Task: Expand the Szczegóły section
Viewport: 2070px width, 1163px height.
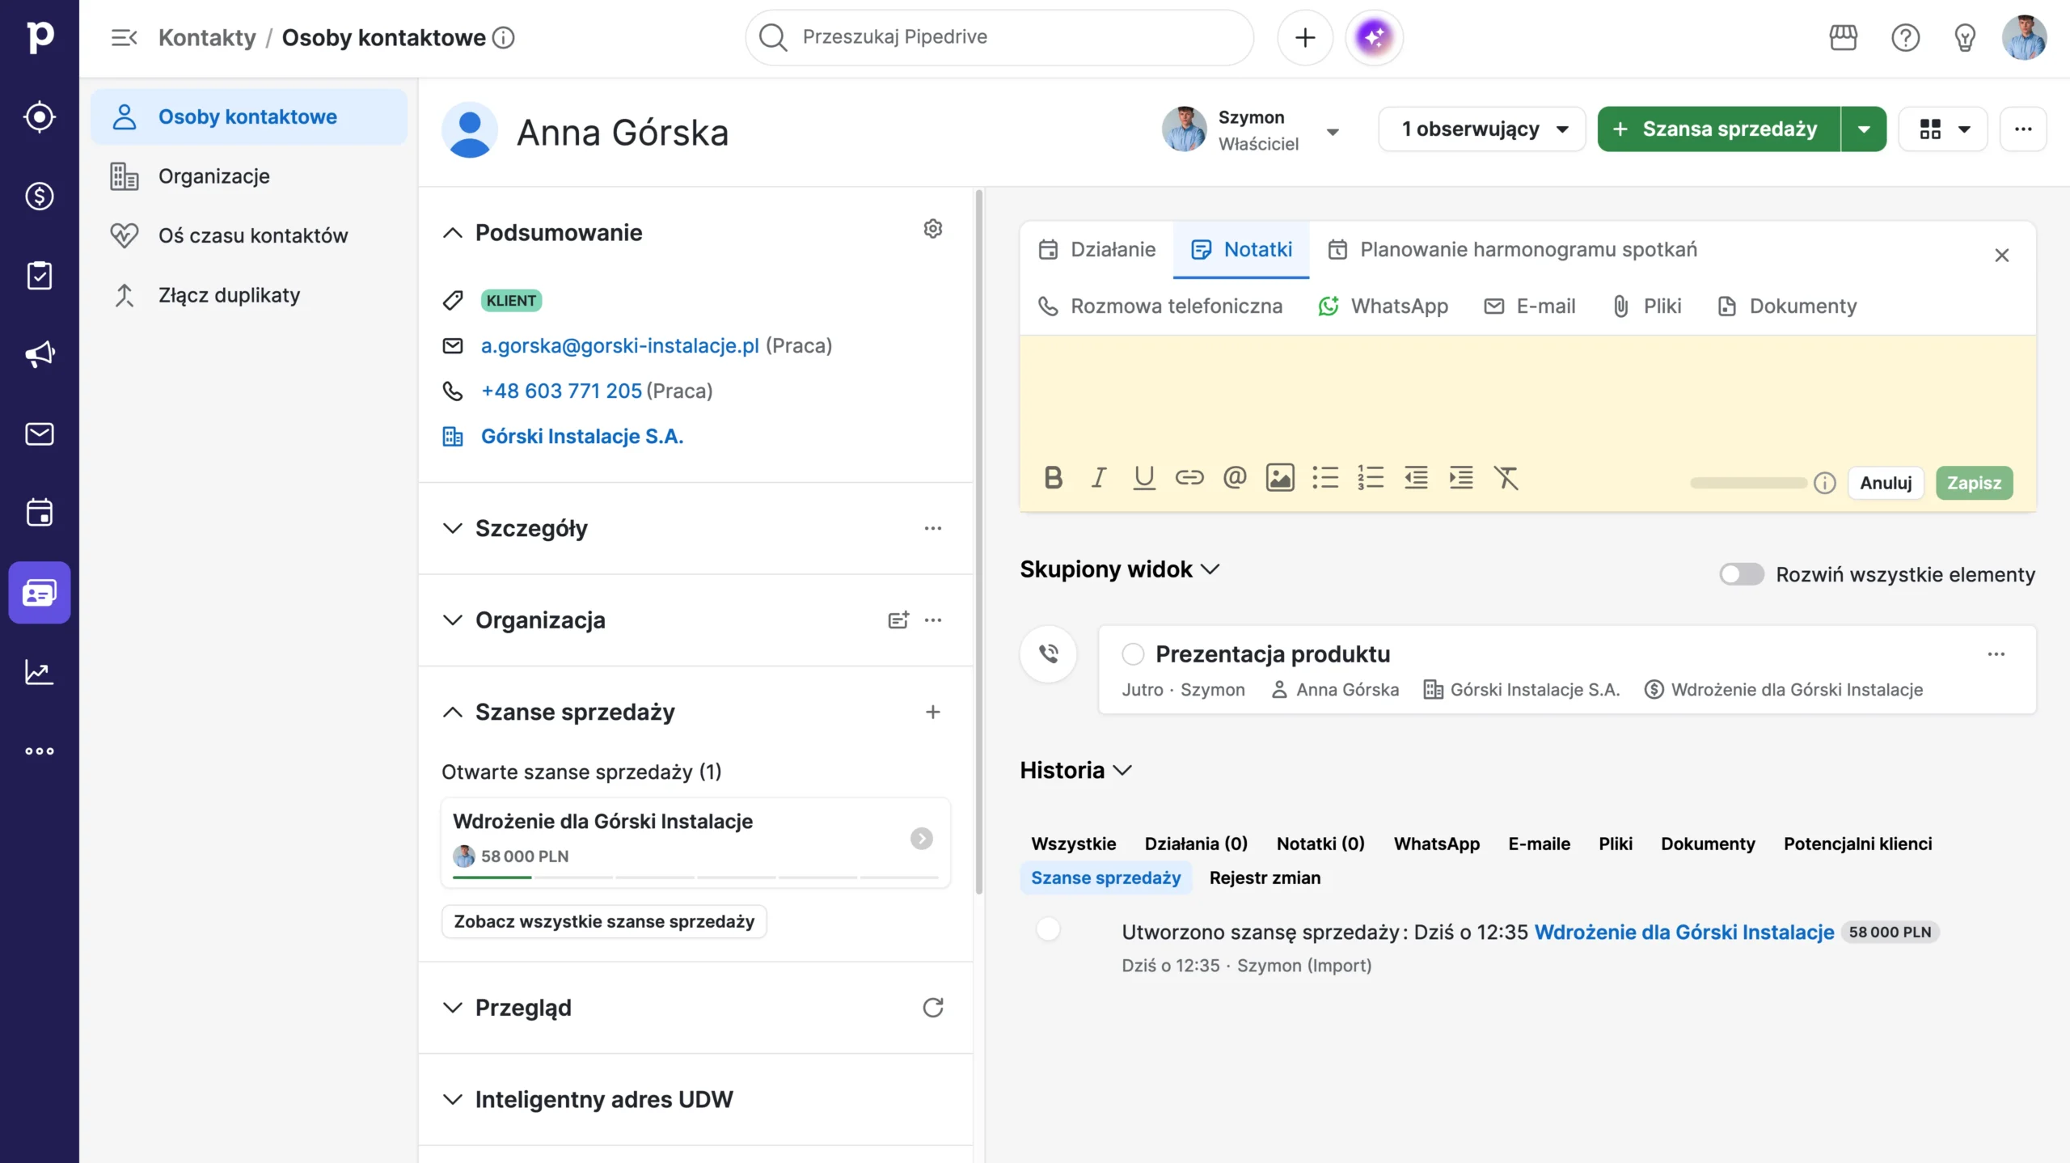Action: coord(452,528)
